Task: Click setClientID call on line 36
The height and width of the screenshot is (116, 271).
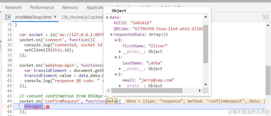Action: [49, 50]
